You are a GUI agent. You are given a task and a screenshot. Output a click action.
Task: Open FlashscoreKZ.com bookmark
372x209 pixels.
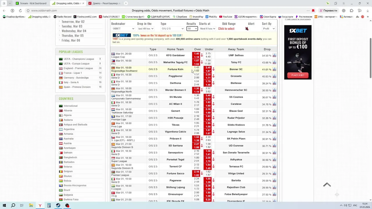tap(85, 17)
